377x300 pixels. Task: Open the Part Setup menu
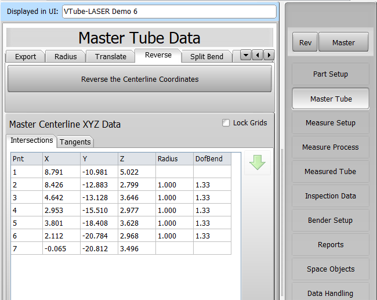click(331, 74)
